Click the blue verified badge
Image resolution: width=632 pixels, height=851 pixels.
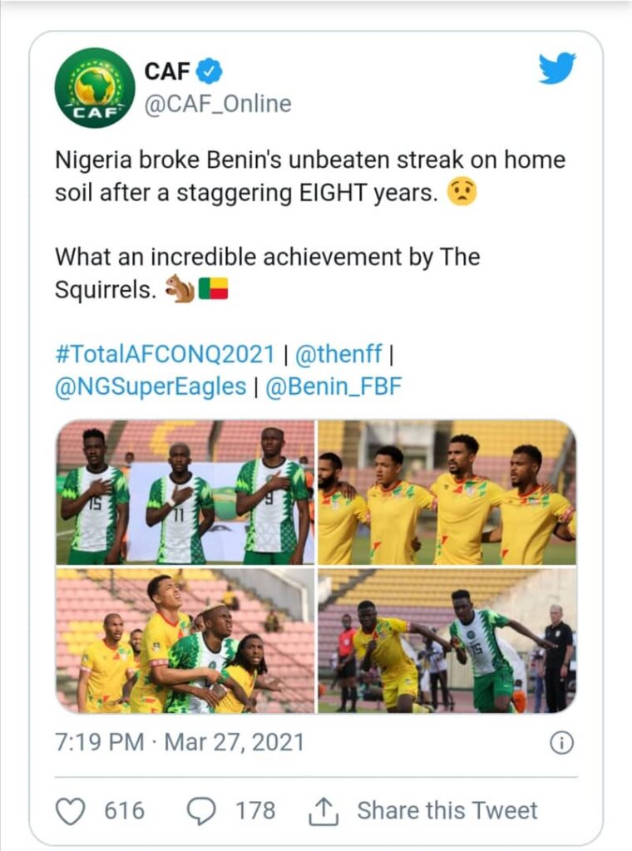pyautogui.click(x=210, y=72)
